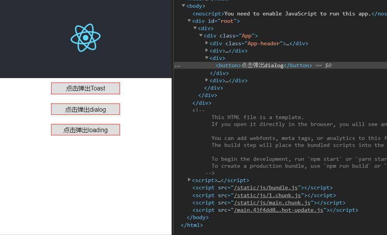387x235 pixels.
Task: Select the id="root" attribute value
Action: 227,21
